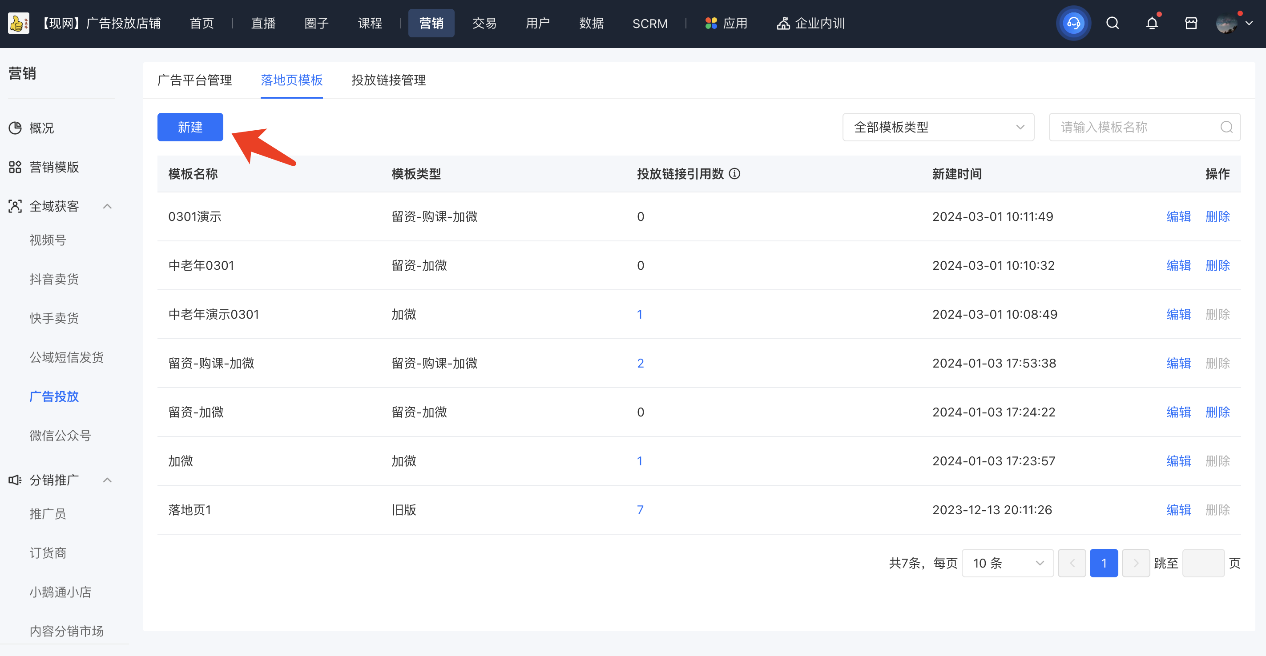Select page 1 in pagination

coord(1104,563)
